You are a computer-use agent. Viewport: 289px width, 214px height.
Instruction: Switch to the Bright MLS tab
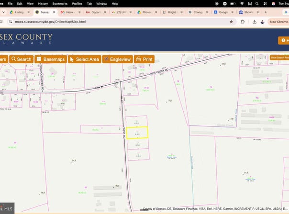(173, 12)
